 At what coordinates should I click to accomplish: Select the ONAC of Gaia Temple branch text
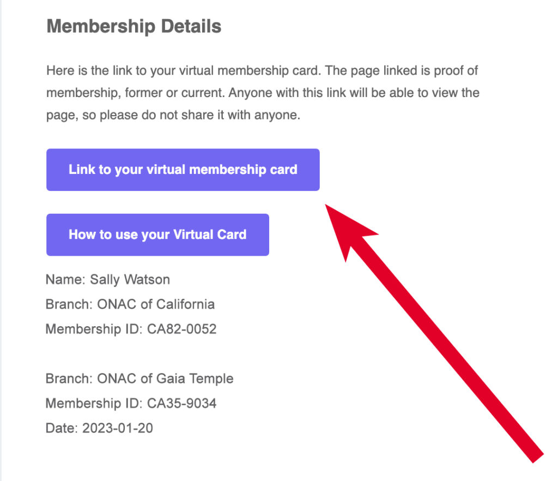pyautogui.click(x=165, y=378)
